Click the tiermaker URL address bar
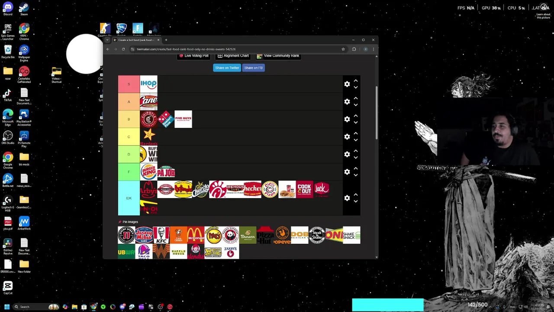This screenshot has height=312, width=554. pyautogui.click(x=238, y=49)
